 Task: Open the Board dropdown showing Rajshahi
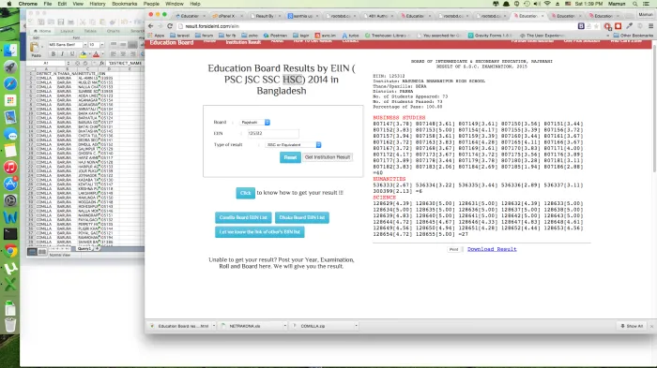tap(254, 122)
